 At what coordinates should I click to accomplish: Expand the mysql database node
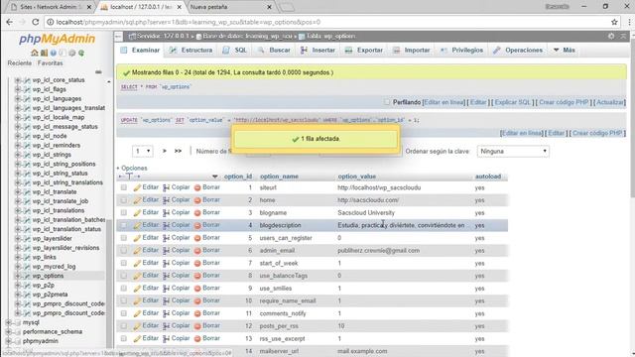(x=9, y=322)
